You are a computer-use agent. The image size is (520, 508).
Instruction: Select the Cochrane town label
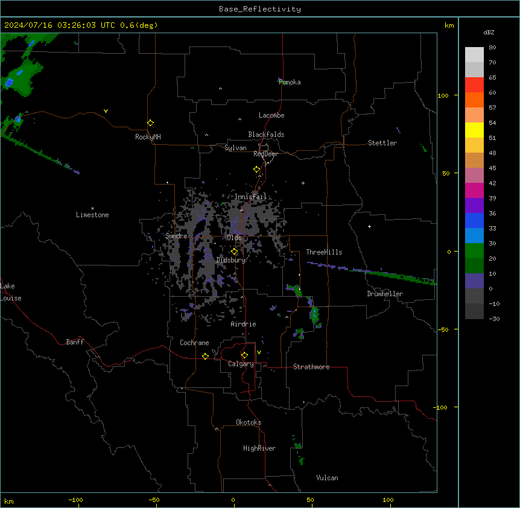click(x=194, y=343)
